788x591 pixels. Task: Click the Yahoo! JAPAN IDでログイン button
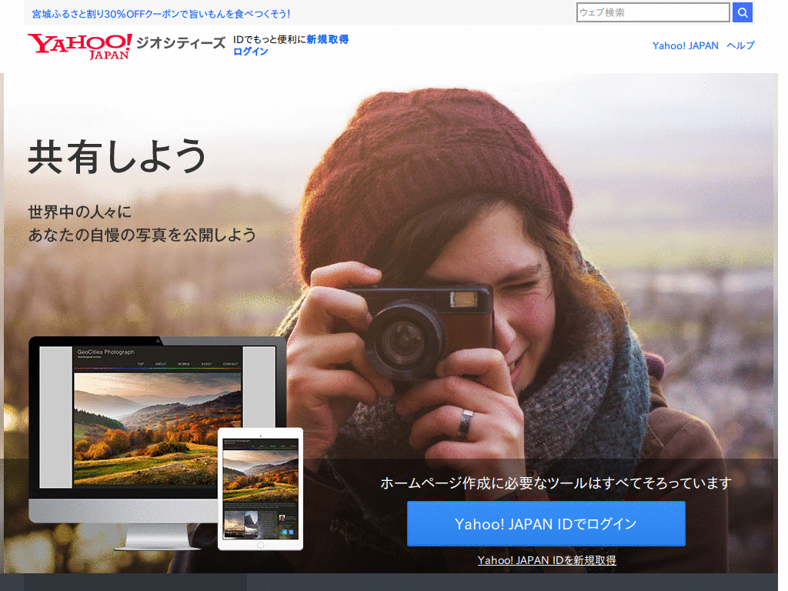point(546,523)
